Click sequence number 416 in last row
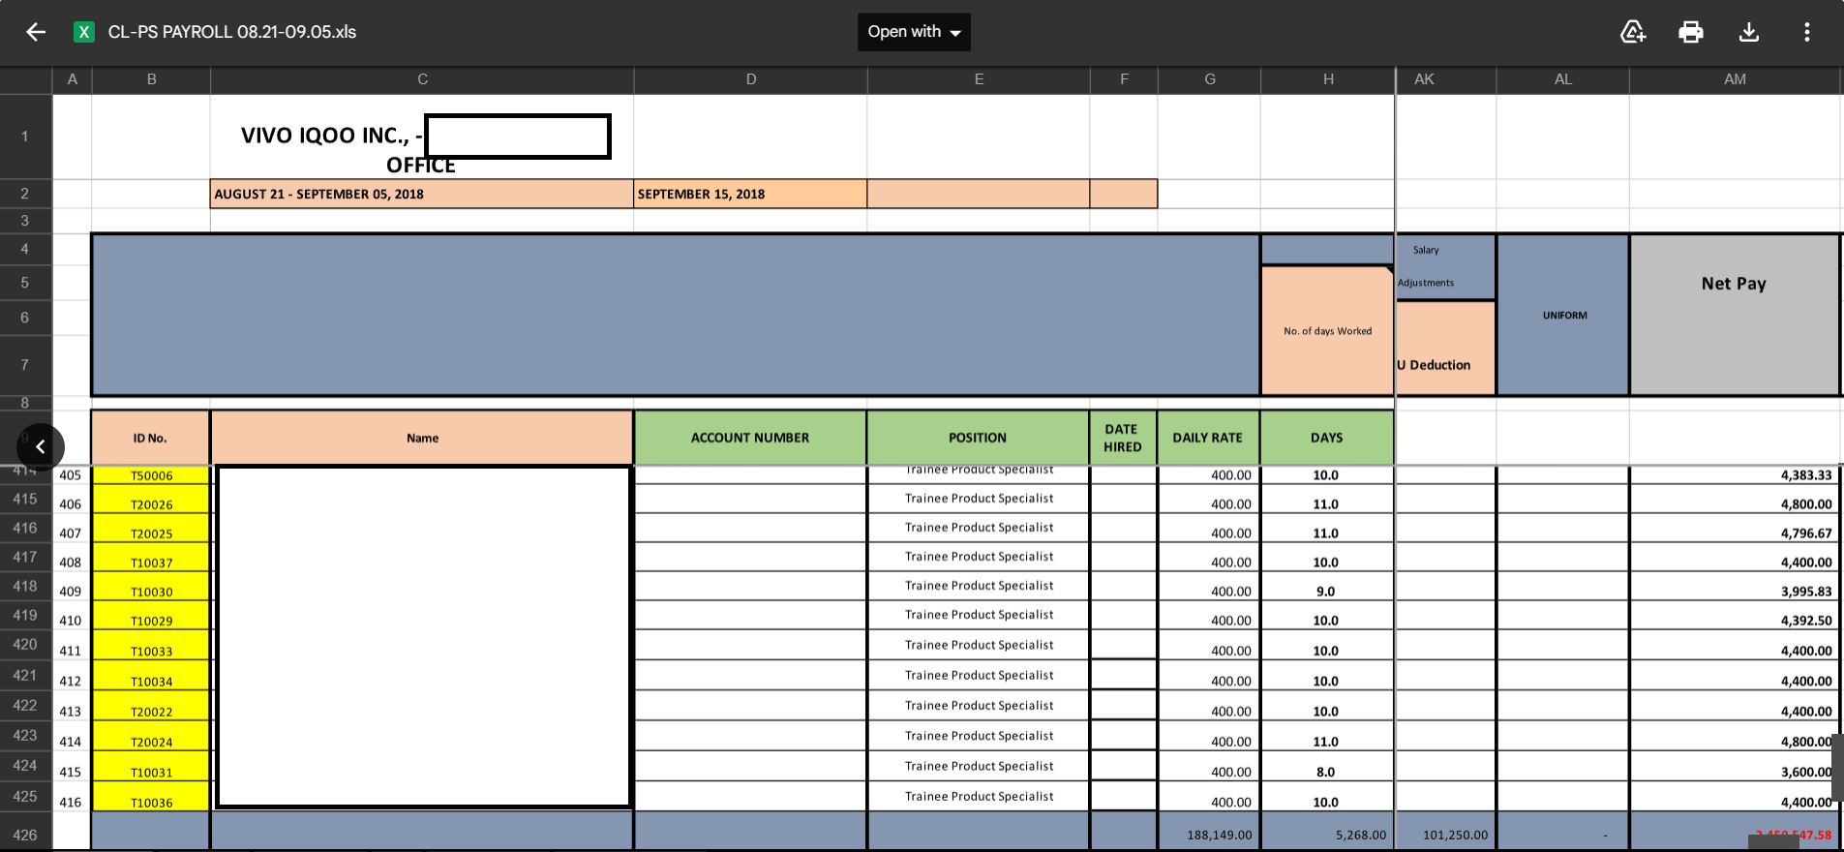Viewport: 1844px width, 852px height. coord(71,802)
